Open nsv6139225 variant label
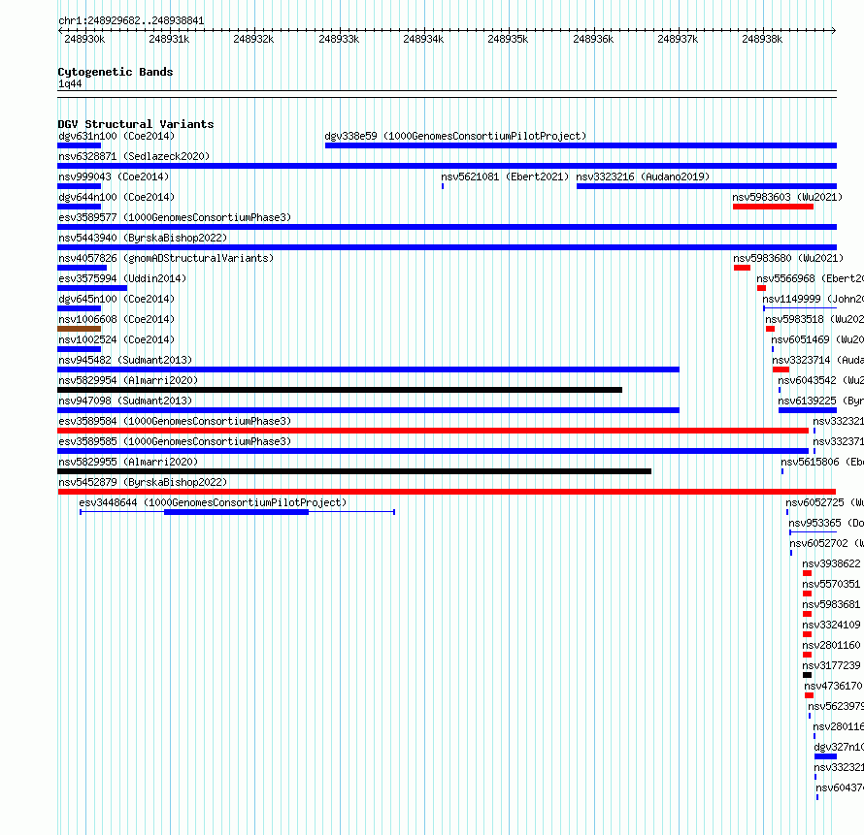Viewport: 864px width, 835px height. pyautogui.click(x=821, y=401)
